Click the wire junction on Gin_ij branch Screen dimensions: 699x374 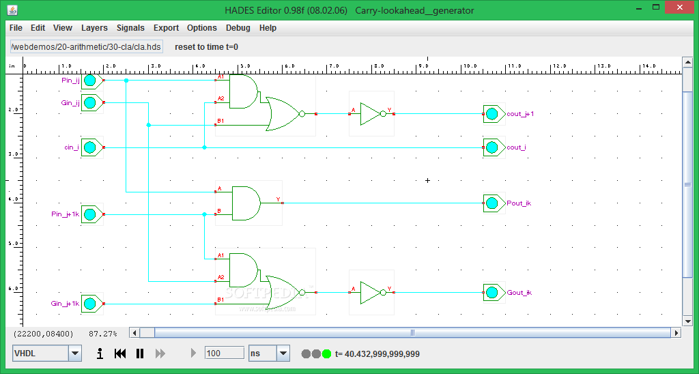coord(148,125)
